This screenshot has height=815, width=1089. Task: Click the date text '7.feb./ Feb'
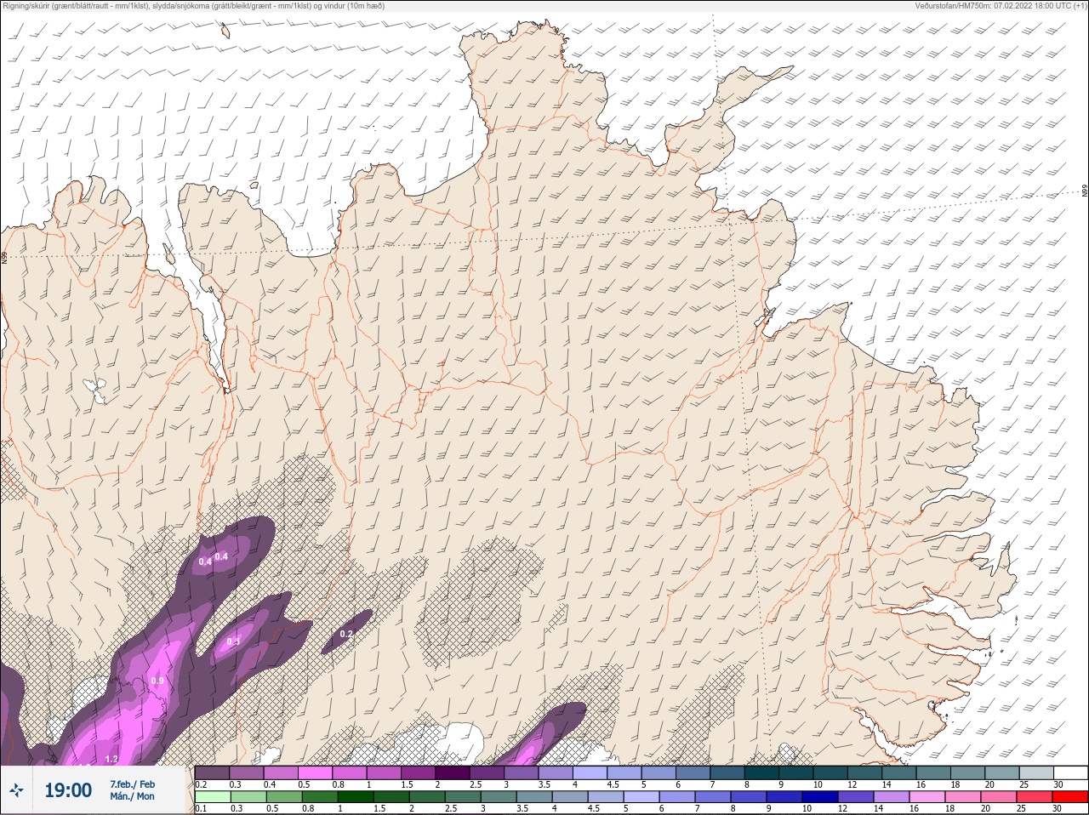[x=132, y=784]
